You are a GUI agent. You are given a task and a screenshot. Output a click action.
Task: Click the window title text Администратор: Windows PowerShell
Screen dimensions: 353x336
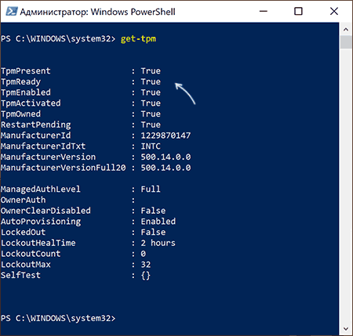(x=97, y=12)
